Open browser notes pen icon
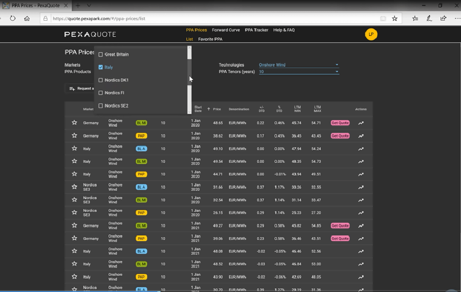This screenshot has height=292, width=461. pyautogui.click(x=429, y=18)
